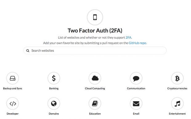191x119 pixels.
Task: Click the phone icon at the top
Action: pos(95,17)
